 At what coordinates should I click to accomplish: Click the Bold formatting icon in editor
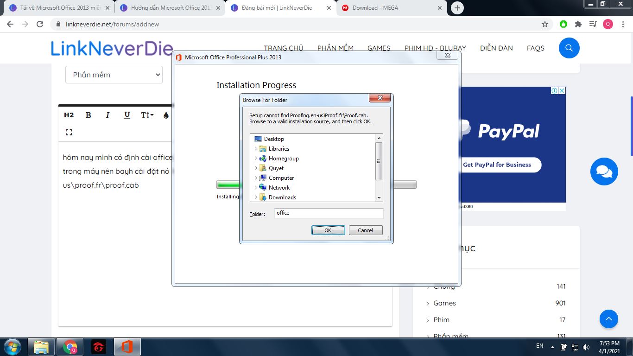coord(89,115)
